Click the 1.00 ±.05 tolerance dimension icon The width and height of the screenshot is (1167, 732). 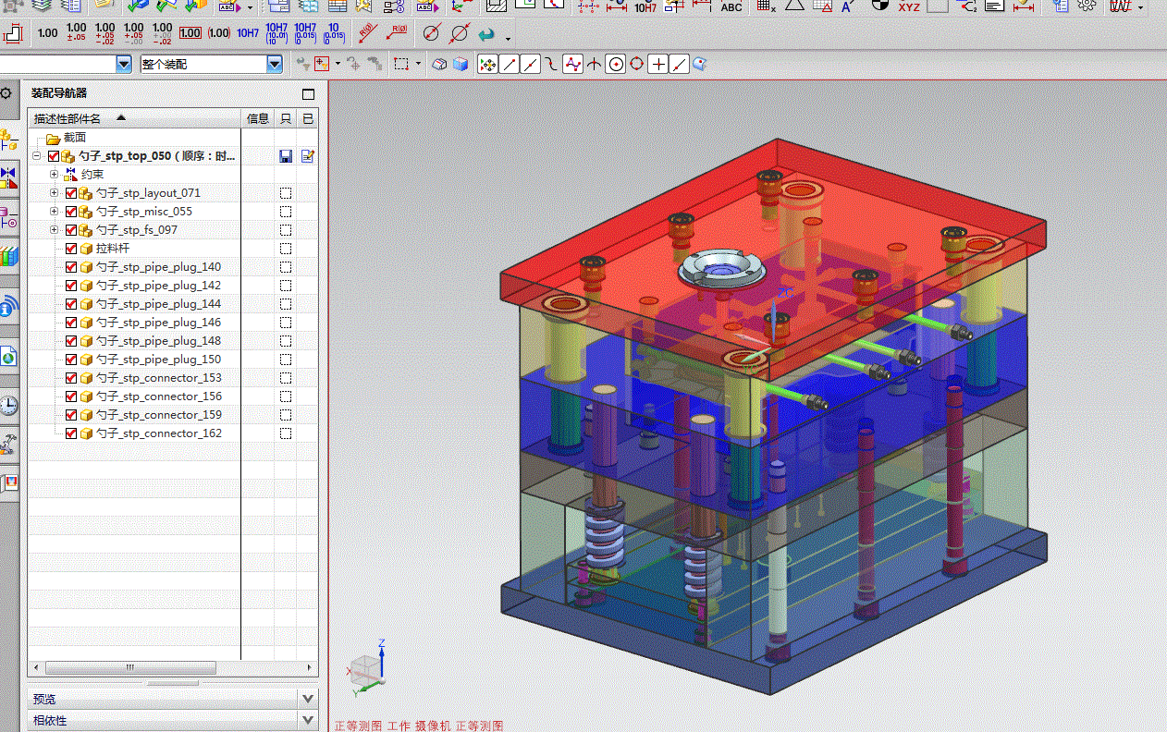[77, 34]
